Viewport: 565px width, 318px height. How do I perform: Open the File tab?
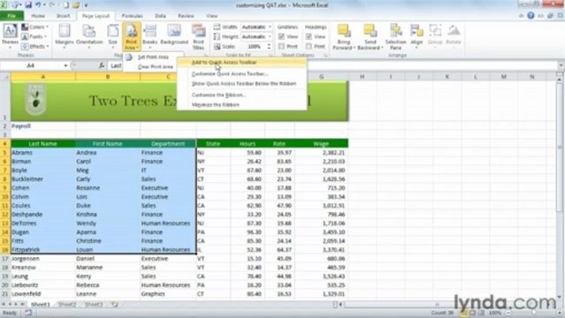coord(11,16)
